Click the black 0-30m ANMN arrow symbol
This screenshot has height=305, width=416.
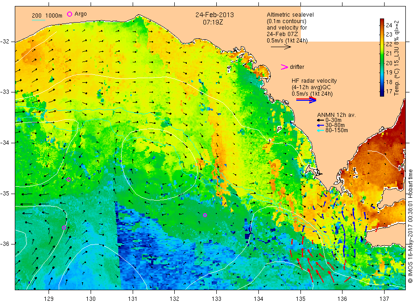click(x=320, y=120)
